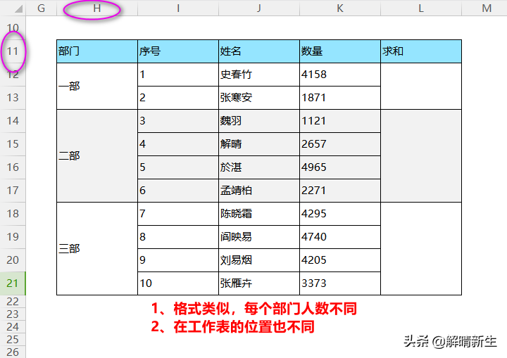507x358 pixels.
Task: Select row 20 header
Action: pyautogui.click(x=13, y=260)
